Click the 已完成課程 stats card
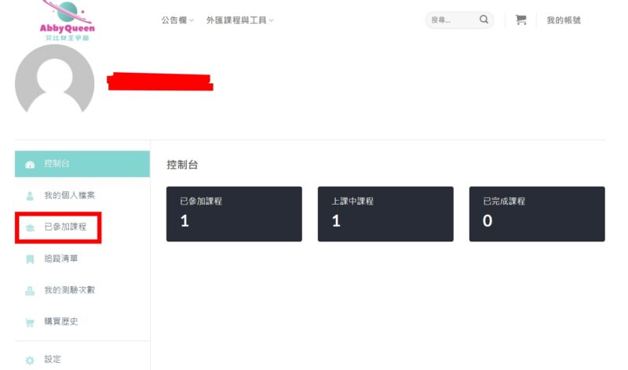Image resolution: width=628 pixels, height=370 pixels. coord(537,213)
